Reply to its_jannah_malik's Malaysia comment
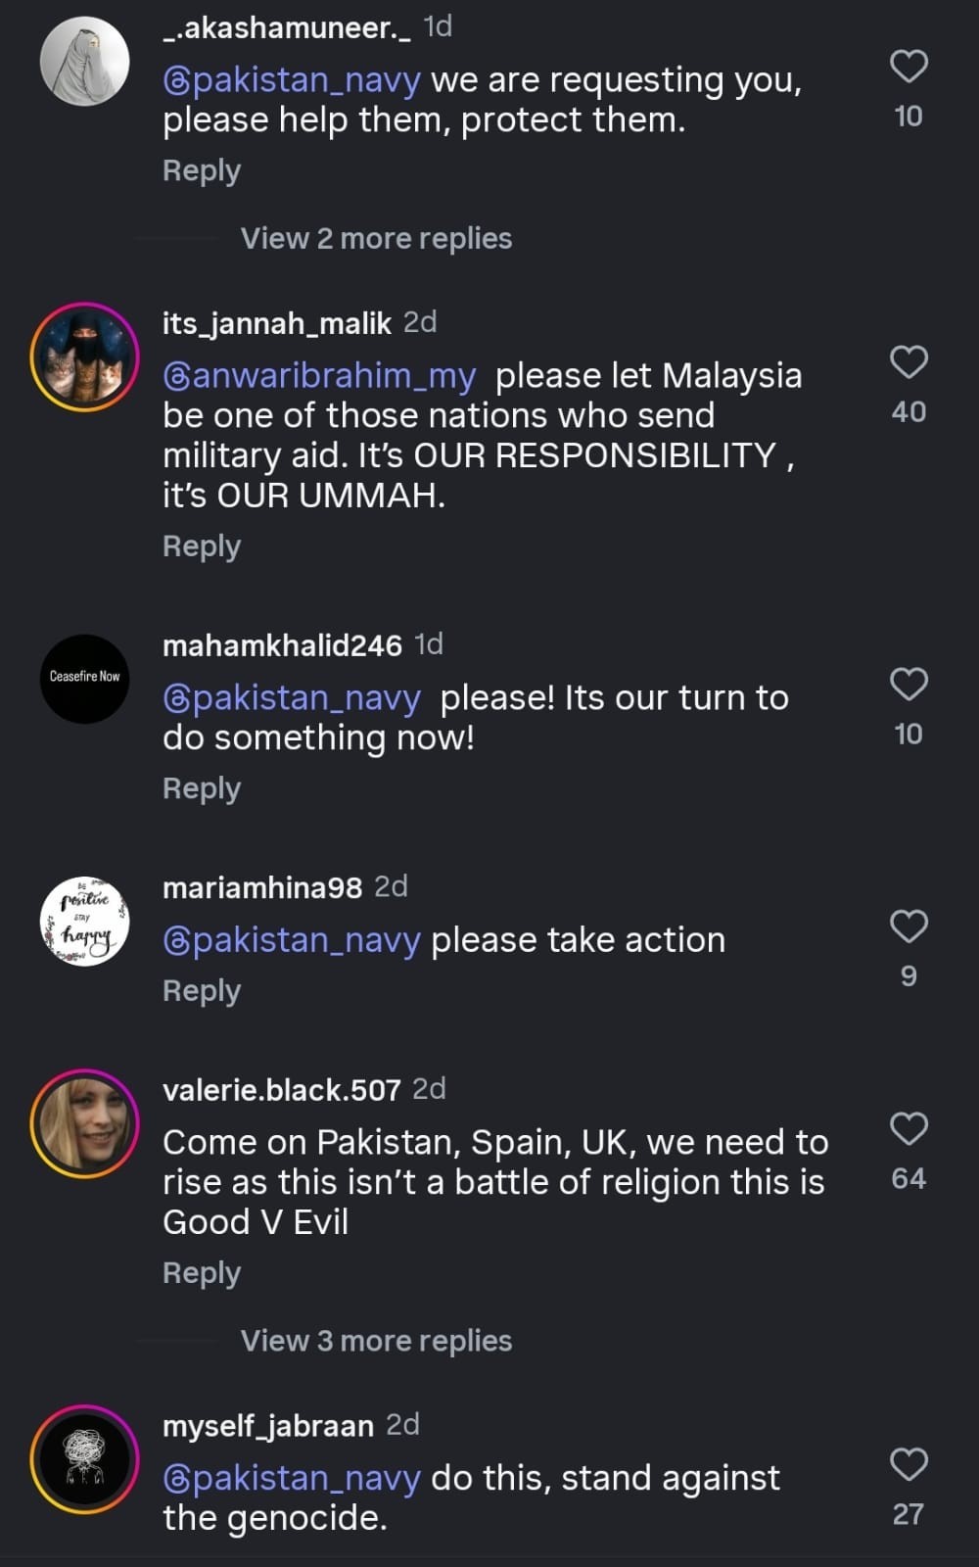The width and height of the screenshot is (979, 1567). (x=202, y=546)
